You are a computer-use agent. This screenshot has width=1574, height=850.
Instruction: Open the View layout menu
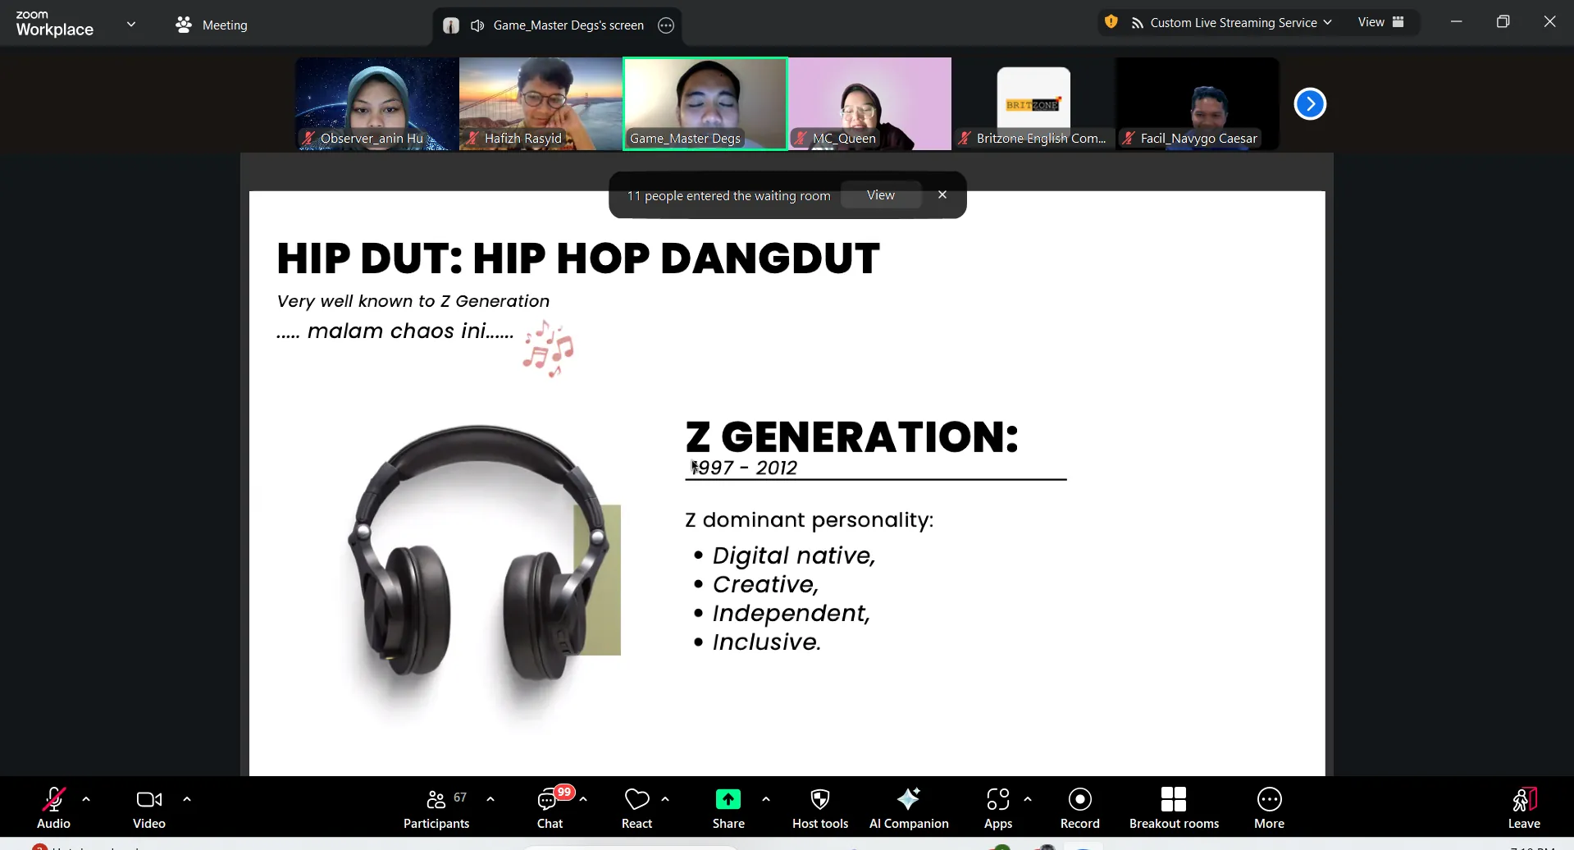click(1380, 22)
